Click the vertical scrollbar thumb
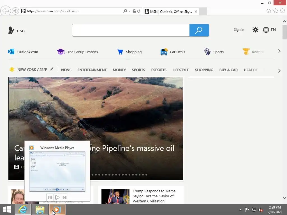The width and height of the screenshot is (287, 215). pos(284,32)
